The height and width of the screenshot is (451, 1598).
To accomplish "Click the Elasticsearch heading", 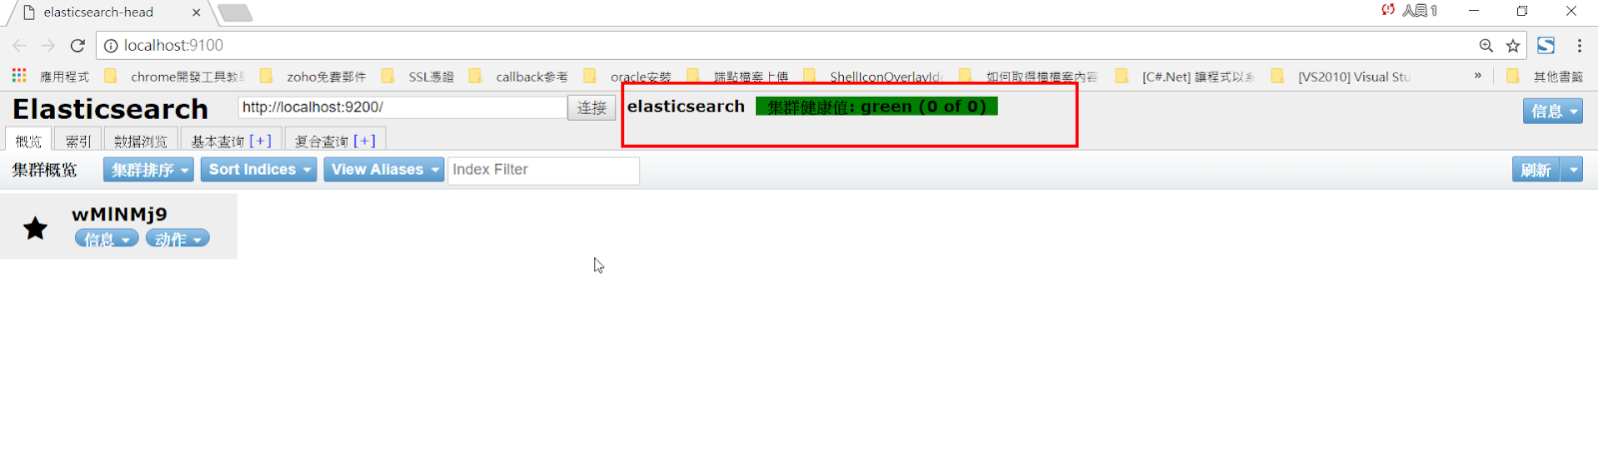I will pos(110,109).
